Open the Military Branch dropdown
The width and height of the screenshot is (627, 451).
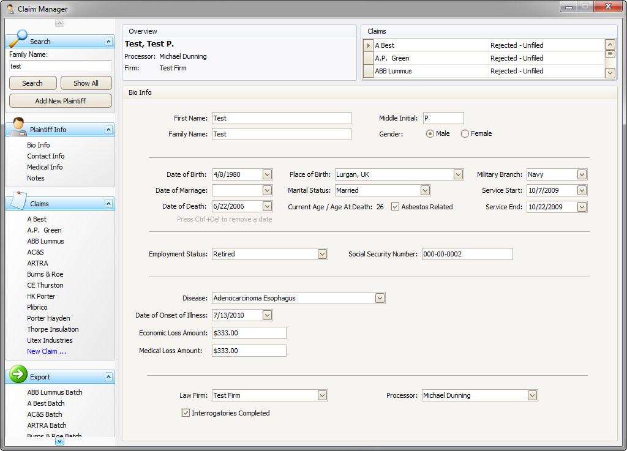(582, 174)
